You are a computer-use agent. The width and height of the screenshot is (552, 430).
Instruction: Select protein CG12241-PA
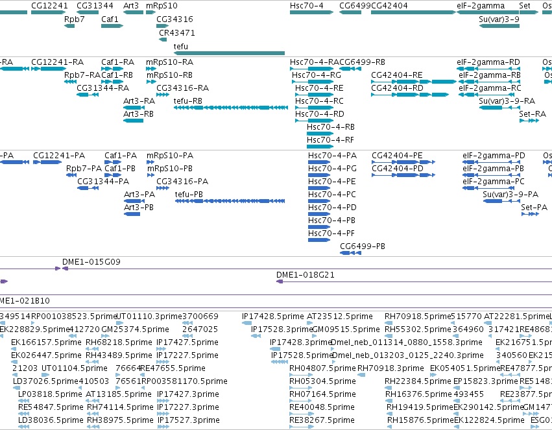[47, 162]
